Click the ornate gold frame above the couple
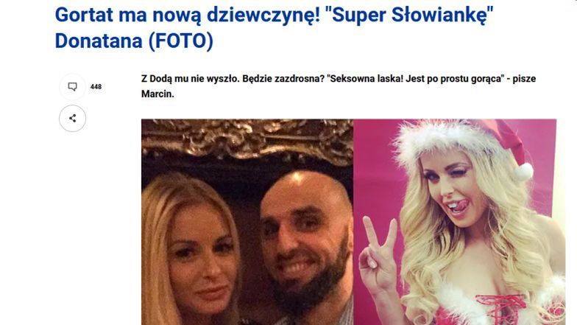Image resolution: width=577 pixels, height=325 pixels. (x=247, y=141)
